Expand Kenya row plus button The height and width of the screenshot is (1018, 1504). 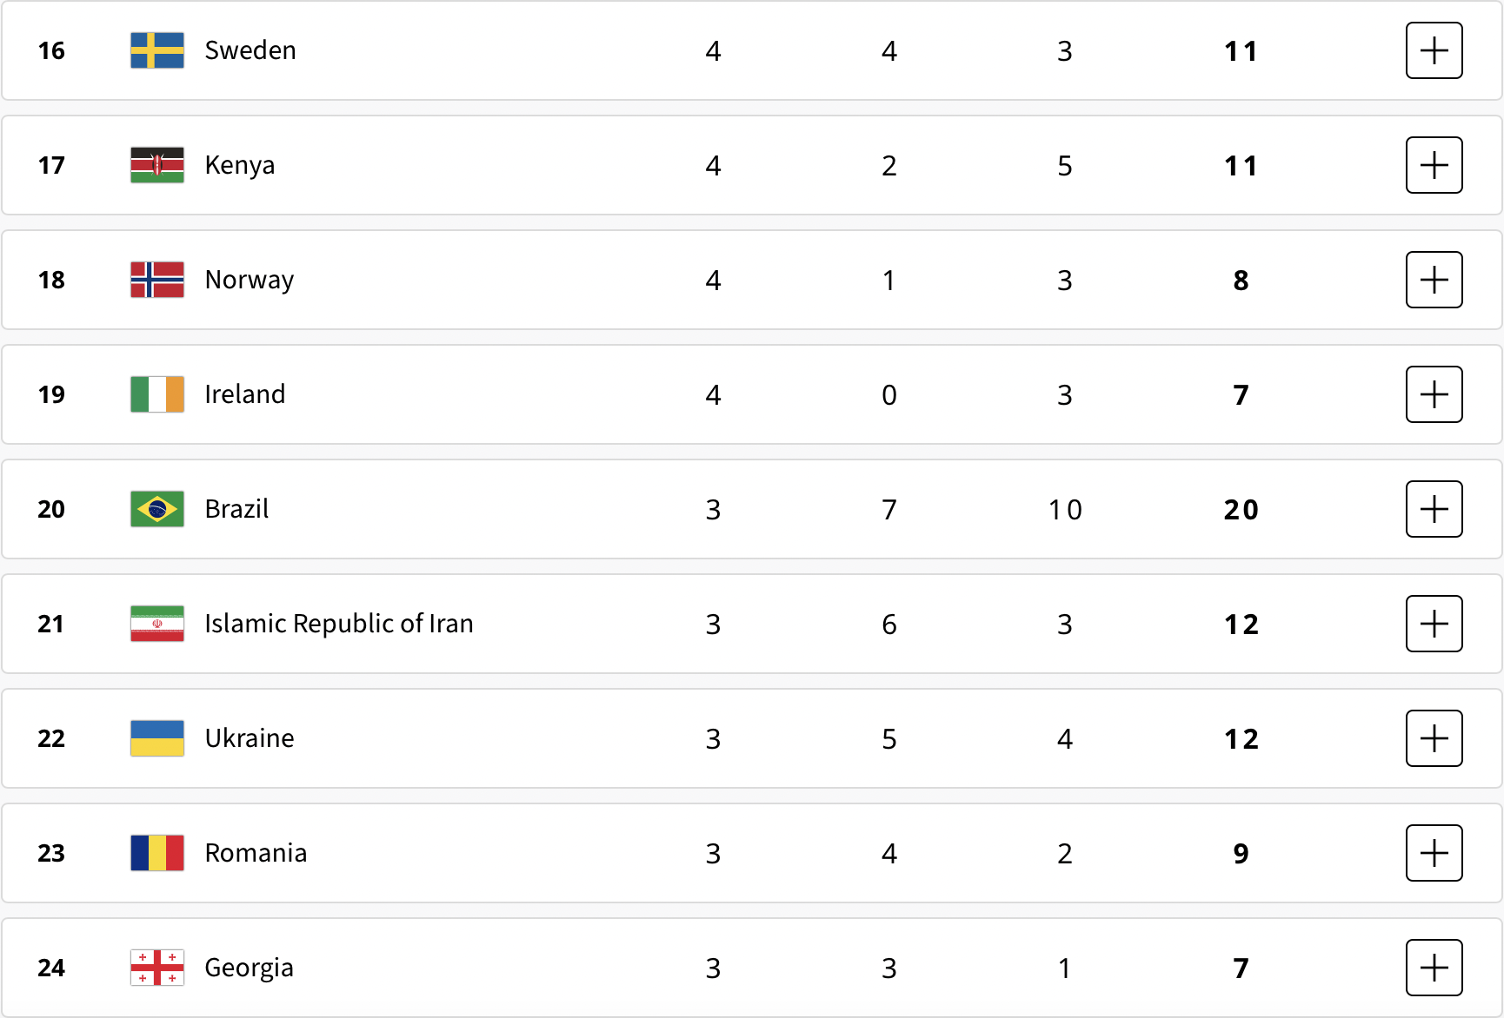pos(1434,165)
